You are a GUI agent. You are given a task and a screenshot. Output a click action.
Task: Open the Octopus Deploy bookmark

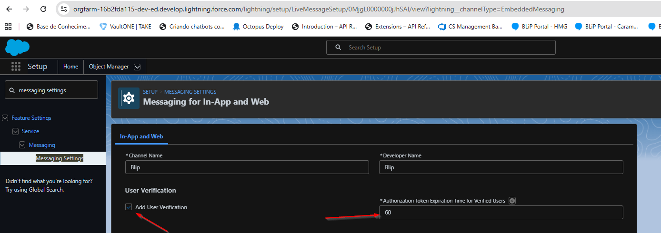pos(258,27)
